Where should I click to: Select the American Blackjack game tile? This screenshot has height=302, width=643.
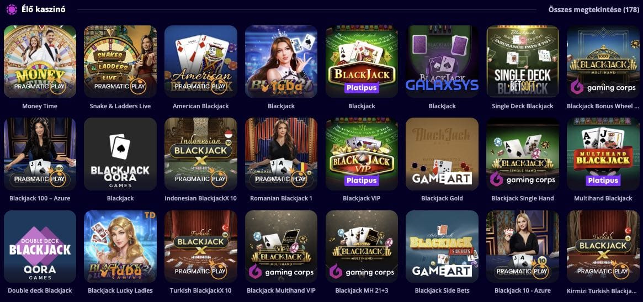(x=200, y=61)
